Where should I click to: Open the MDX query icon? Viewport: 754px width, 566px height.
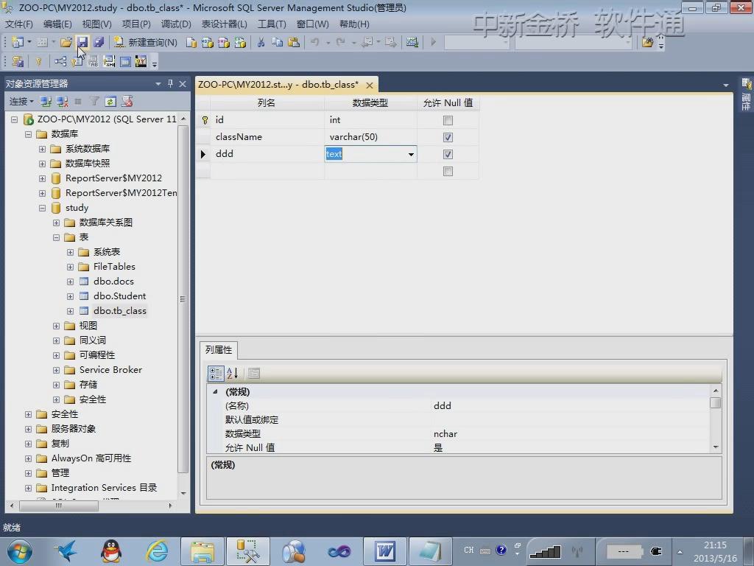pos(207,42)
